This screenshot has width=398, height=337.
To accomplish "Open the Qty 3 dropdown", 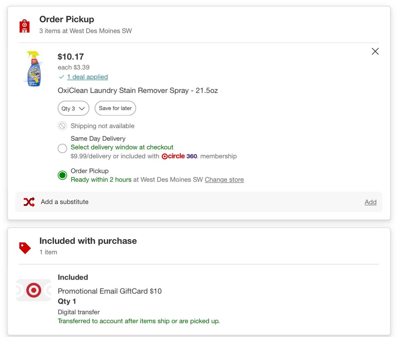I will click(x=73, y=108).
